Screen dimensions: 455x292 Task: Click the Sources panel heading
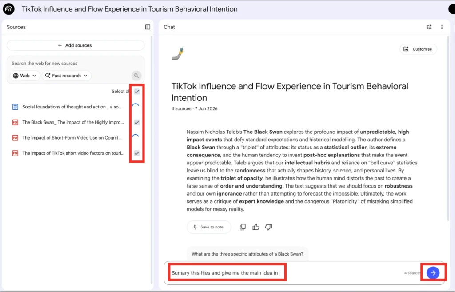click(x=16, y=27)
